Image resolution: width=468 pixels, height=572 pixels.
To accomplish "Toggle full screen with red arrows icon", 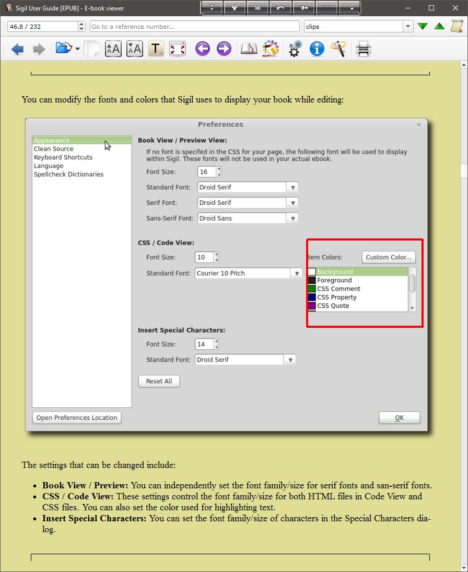I will coord(178,49).
